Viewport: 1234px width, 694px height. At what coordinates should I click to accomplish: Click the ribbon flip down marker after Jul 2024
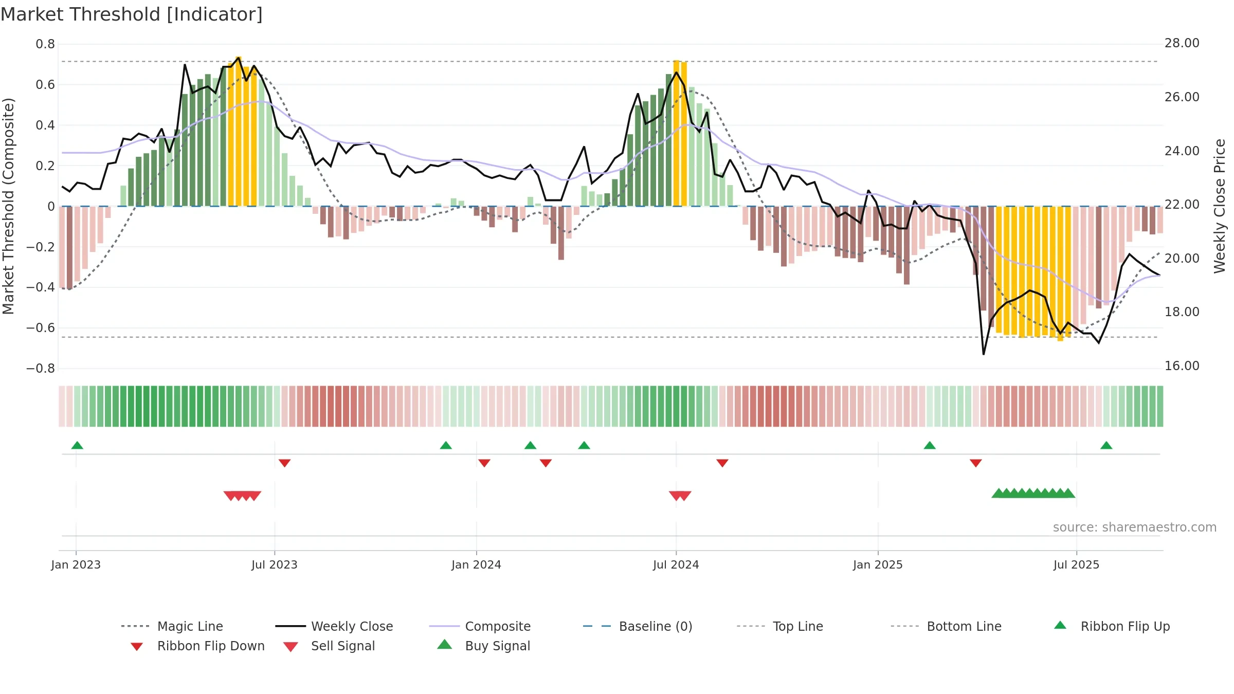point(722,463)
